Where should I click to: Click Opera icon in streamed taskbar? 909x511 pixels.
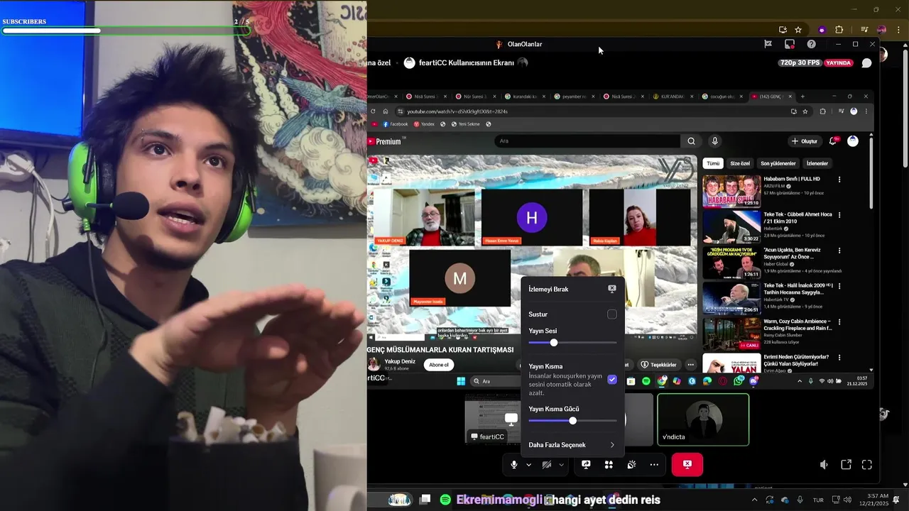(723, 381)
